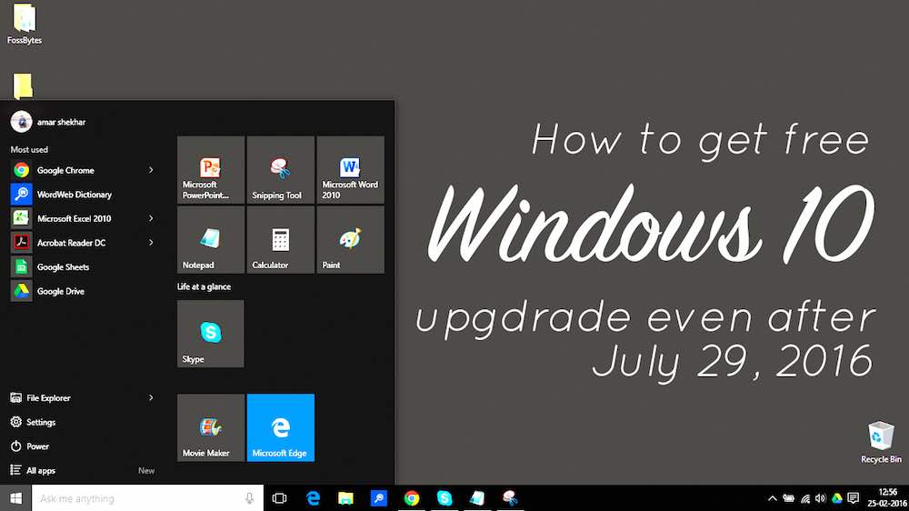The image size is (909, 511).
Task: Open Google Chrome on the taskbar
Action: pyautogui.click(x=412, y=498)
